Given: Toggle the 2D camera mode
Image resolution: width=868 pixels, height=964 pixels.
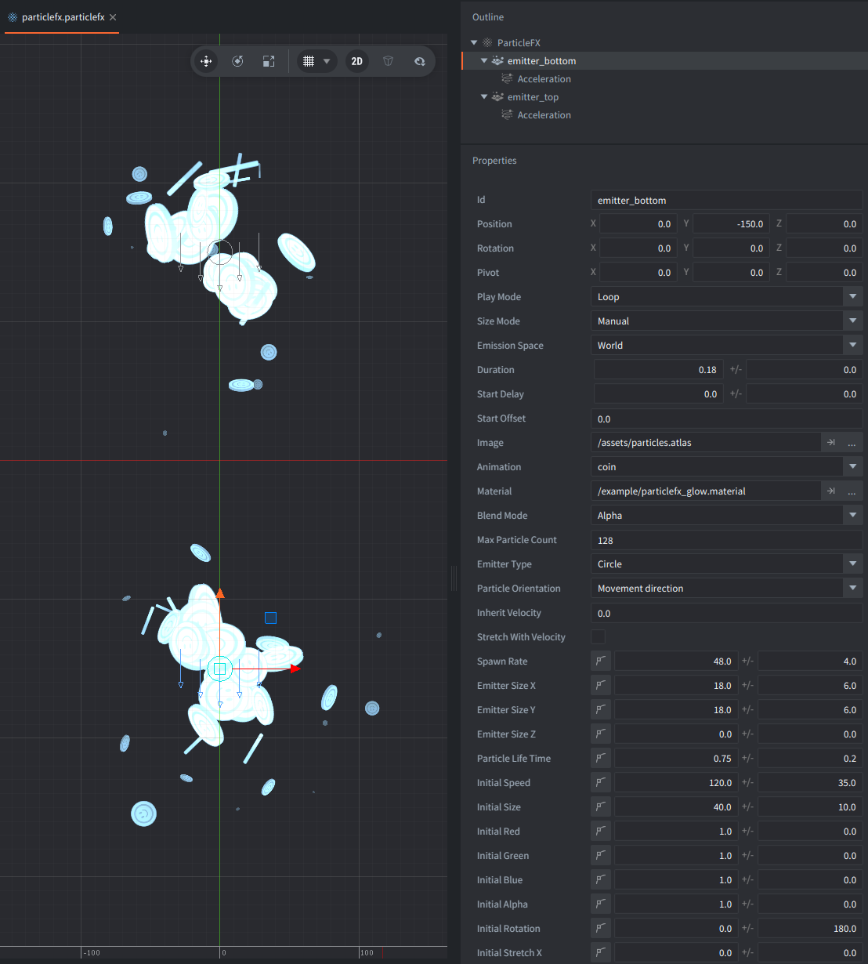Looking at the screenshot, I should click(356, 61).
